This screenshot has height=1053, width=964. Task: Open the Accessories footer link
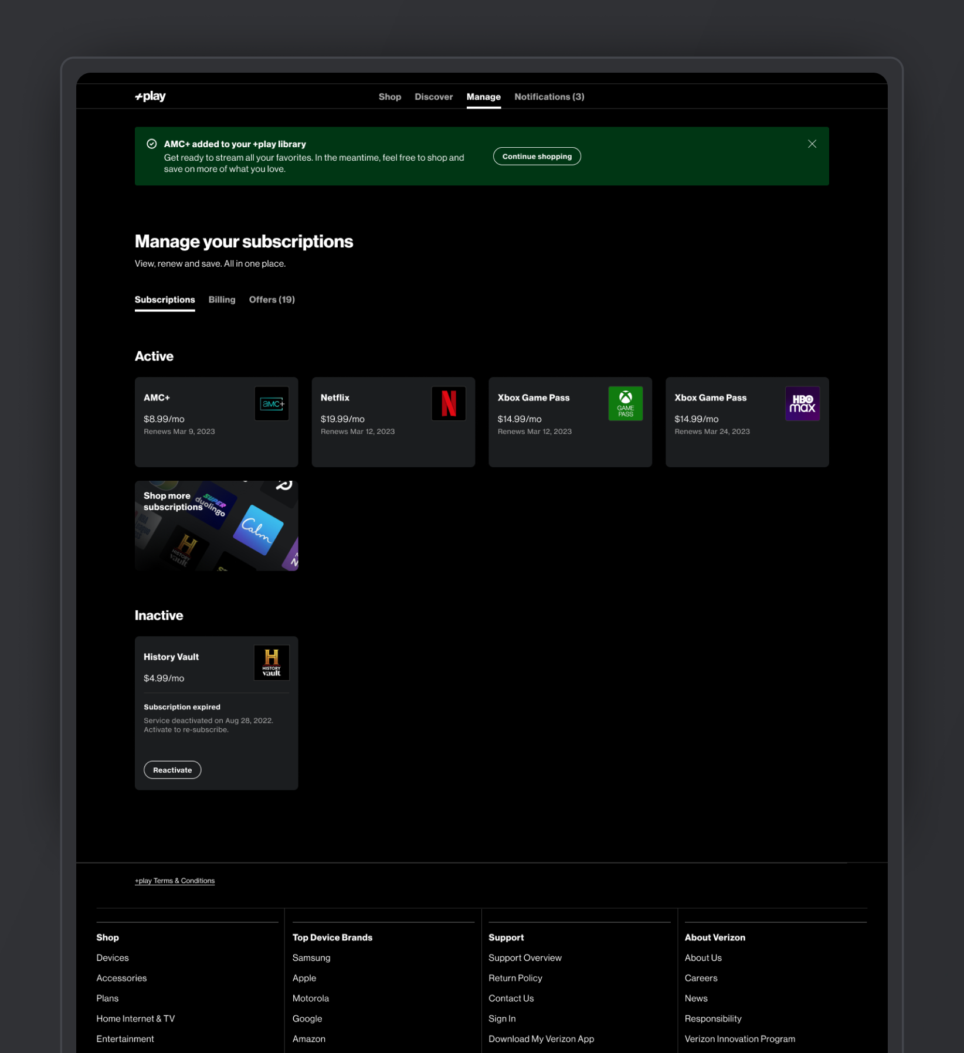(x=121, y=978)
